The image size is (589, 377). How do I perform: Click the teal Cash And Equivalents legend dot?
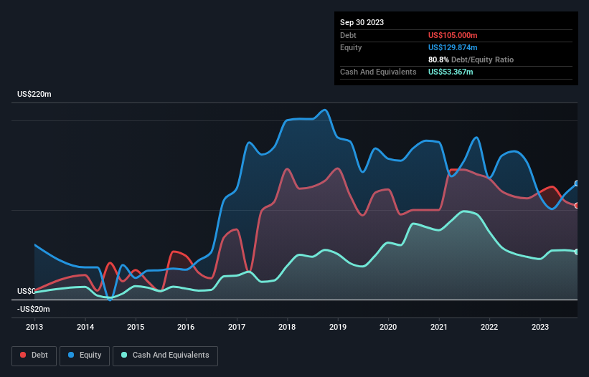[x=124, y=355]
